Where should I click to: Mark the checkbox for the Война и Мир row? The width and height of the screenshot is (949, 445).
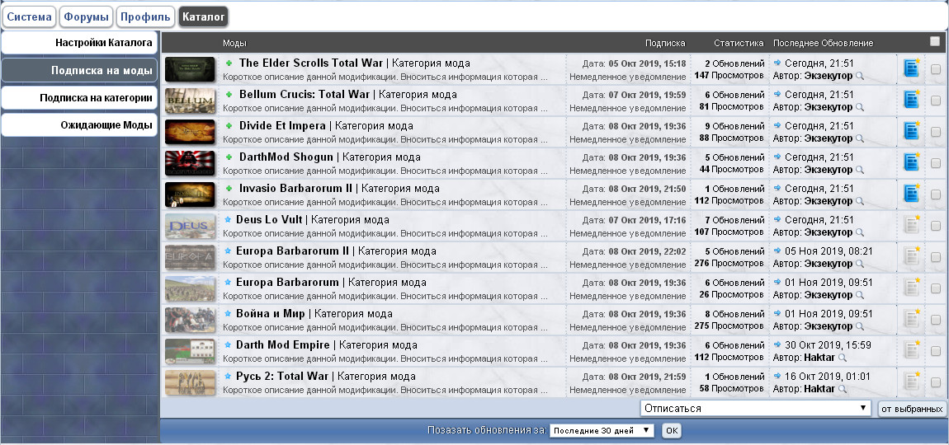point(936,320)
